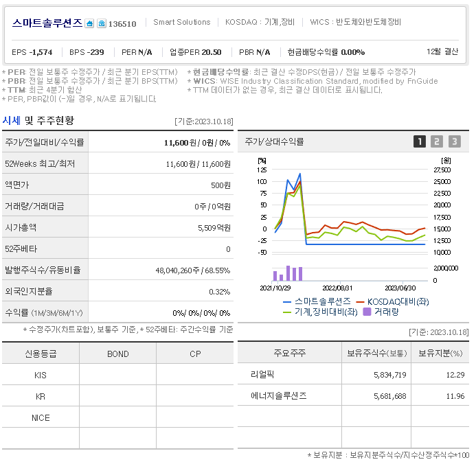Switch chart to tab 1

click(420, 141)
